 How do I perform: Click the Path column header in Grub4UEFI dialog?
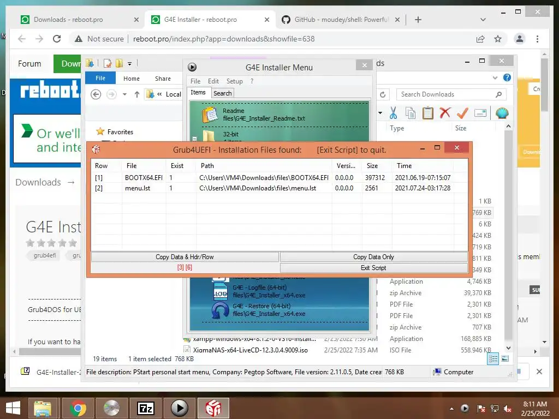click(264, 166)
